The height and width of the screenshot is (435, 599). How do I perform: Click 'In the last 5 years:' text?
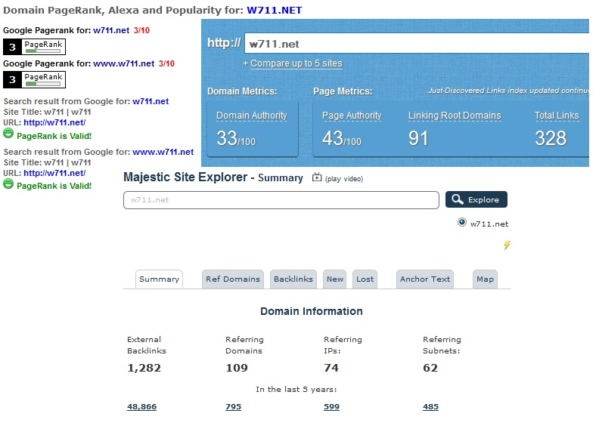click(x=296, y=389)
